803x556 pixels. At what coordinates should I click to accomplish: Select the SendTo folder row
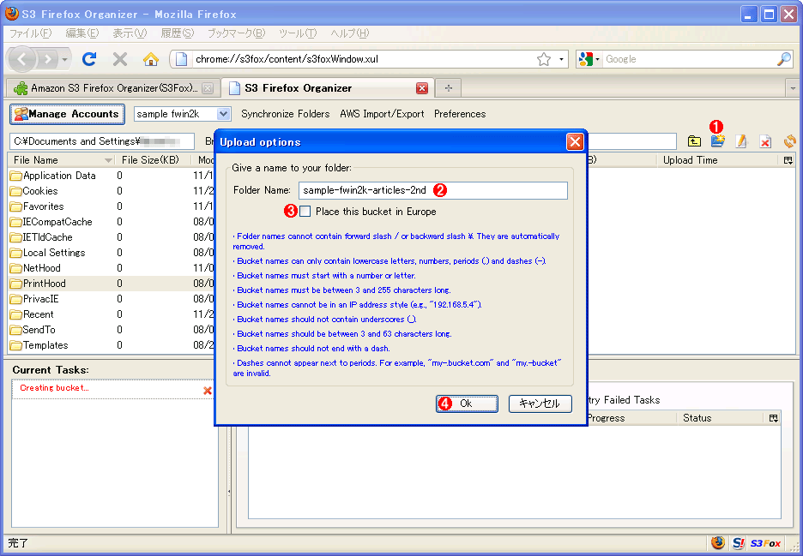[111, 330]
